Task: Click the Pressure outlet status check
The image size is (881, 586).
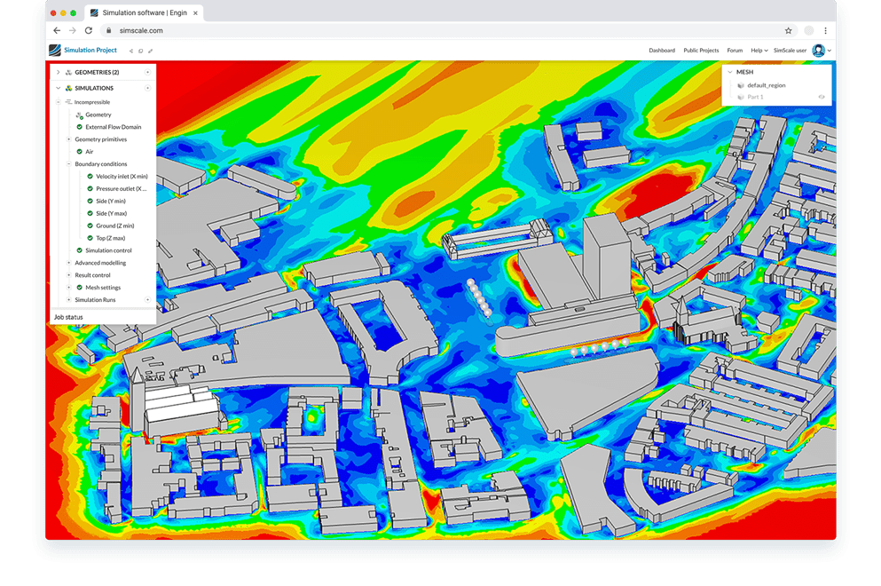Action: tap(90, 190)
